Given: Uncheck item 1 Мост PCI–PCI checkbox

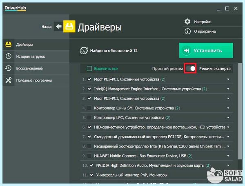Looking at the screenshot, I should pyautogui.click(x=89, y=79).
